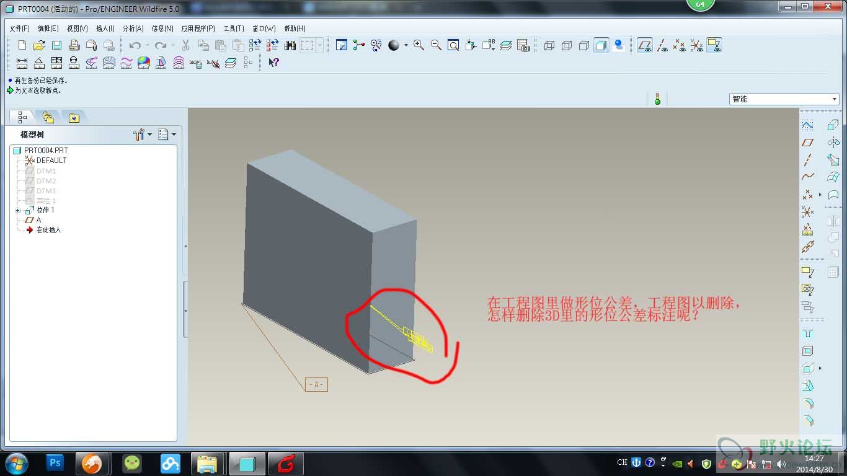Open the 文件(F) menu
Image resolution: width=847 pixels, height=476 pixels.
point(20,29)
